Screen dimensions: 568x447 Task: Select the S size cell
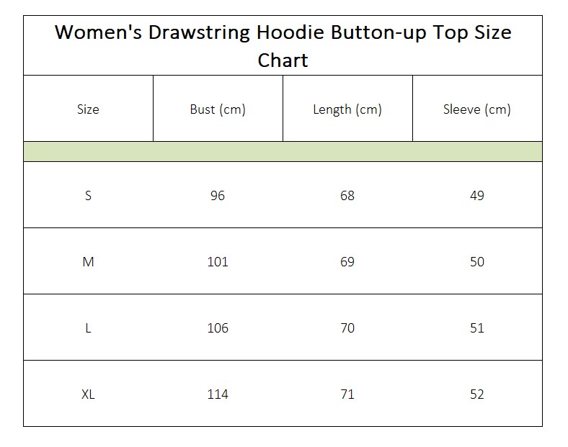pos(88,195)
